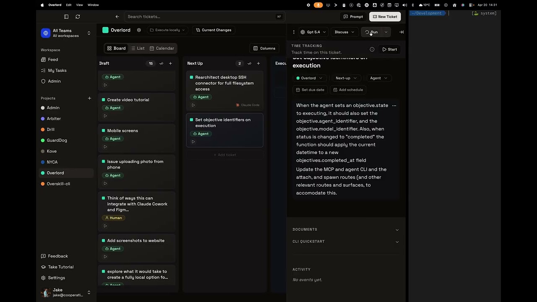Switch to List view tab
Screen dimensions: 537x302
coord(138,48)
